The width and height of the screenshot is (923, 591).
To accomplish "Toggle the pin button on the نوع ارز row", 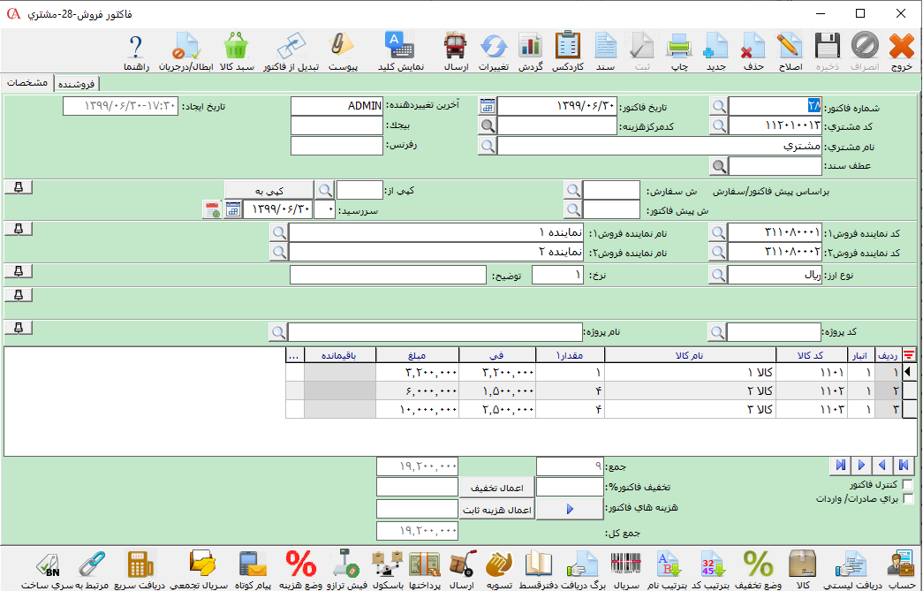I will (19, 269).
